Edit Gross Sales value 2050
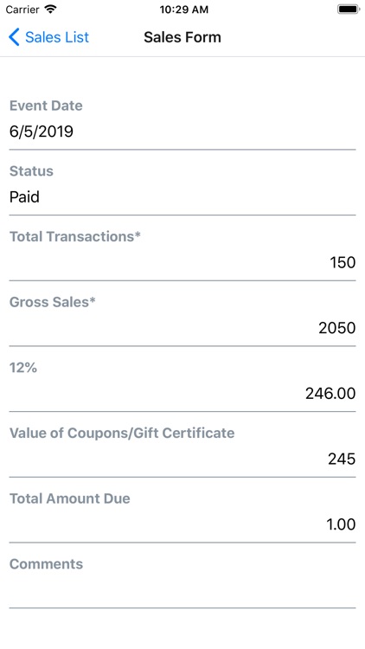Screen dimensions: 365x649 point(182,328)
